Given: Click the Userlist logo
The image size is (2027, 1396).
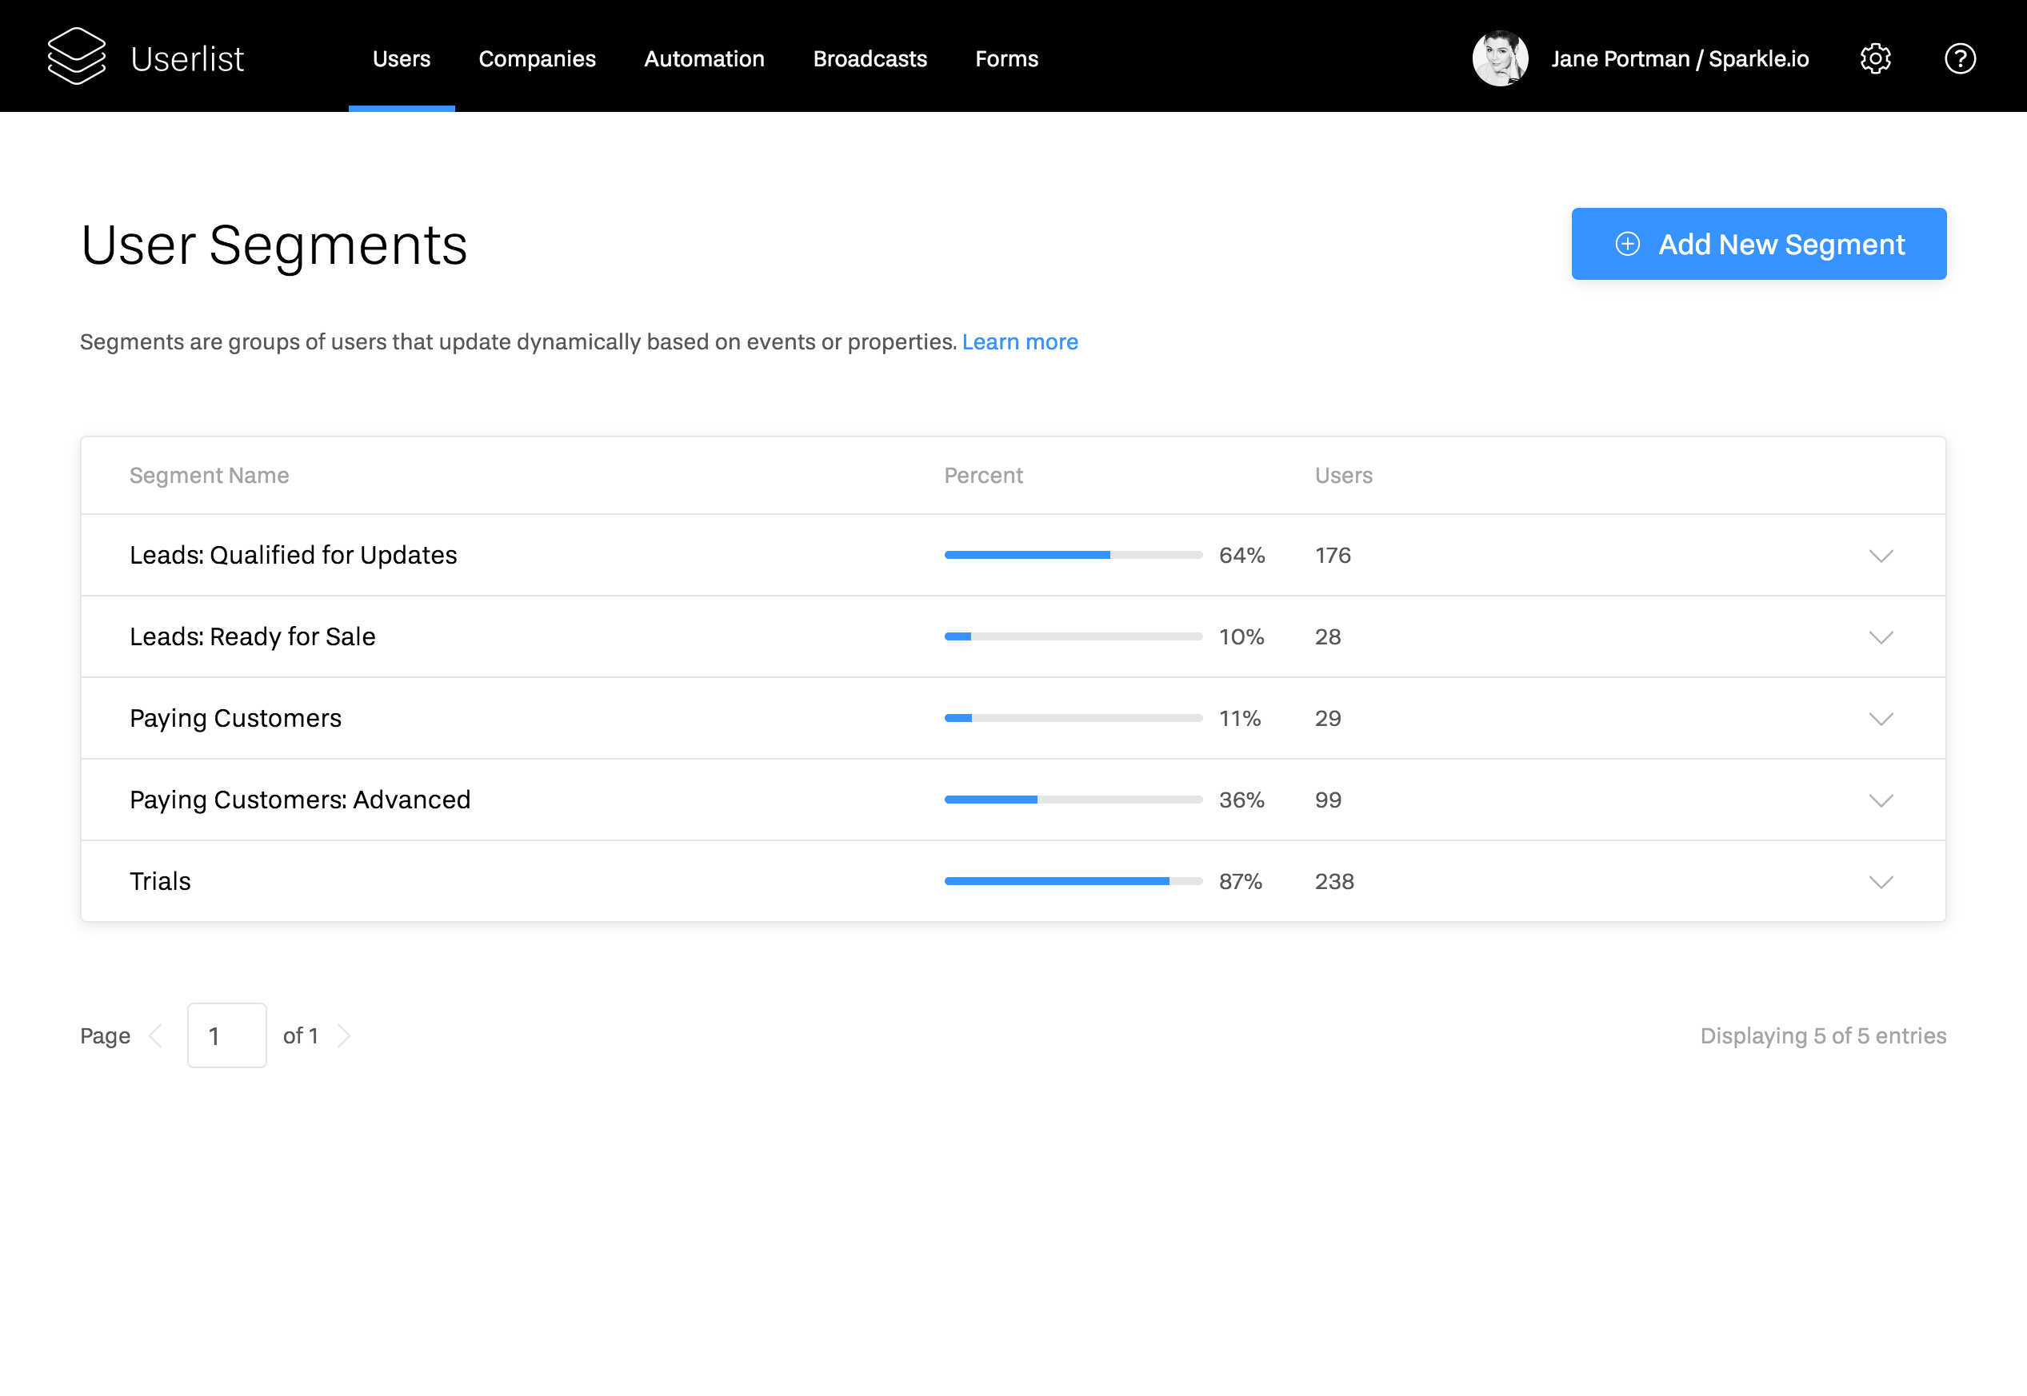Looking at the screenshot, I should (147, 56).
